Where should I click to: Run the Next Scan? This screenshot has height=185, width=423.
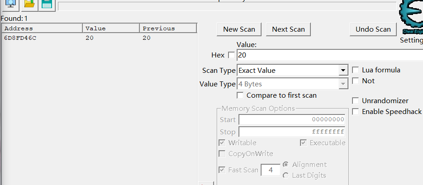[288, 29]
